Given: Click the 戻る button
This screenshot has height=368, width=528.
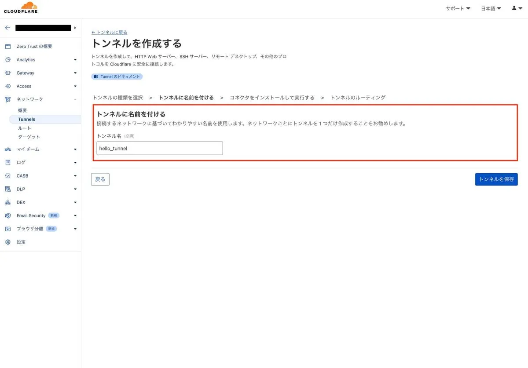Looking at the screenshot, I should 100,179.
